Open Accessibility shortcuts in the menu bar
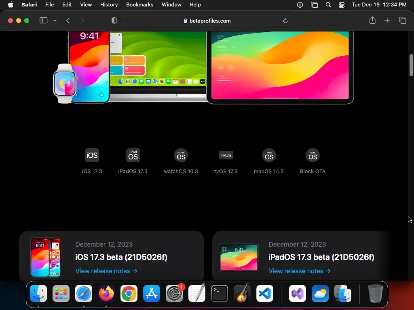The image size is (414, 310). [x=300, y=5]
